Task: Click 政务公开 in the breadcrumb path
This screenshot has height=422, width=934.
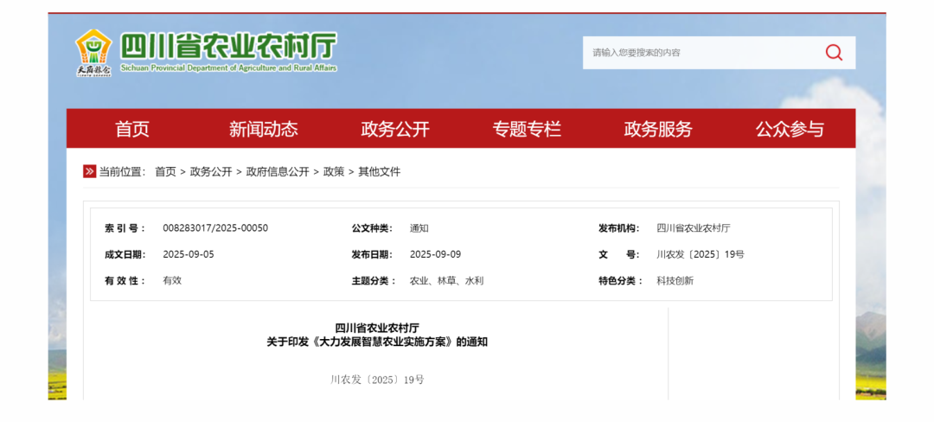Action: click(x=211, y=172)
